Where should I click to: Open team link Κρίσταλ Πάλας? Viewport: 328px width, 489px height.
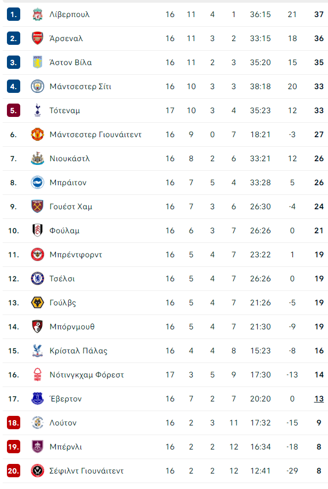78,351
